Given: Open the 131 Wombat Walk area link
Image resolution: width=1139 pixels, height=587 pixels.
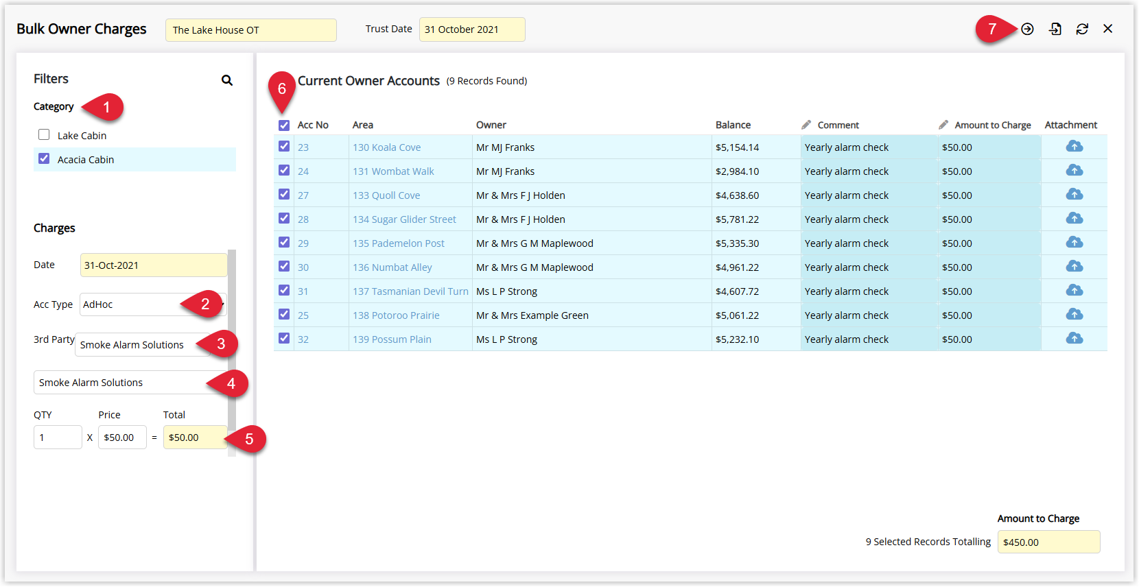Looking at the screenshot, I should click(393, 171).
